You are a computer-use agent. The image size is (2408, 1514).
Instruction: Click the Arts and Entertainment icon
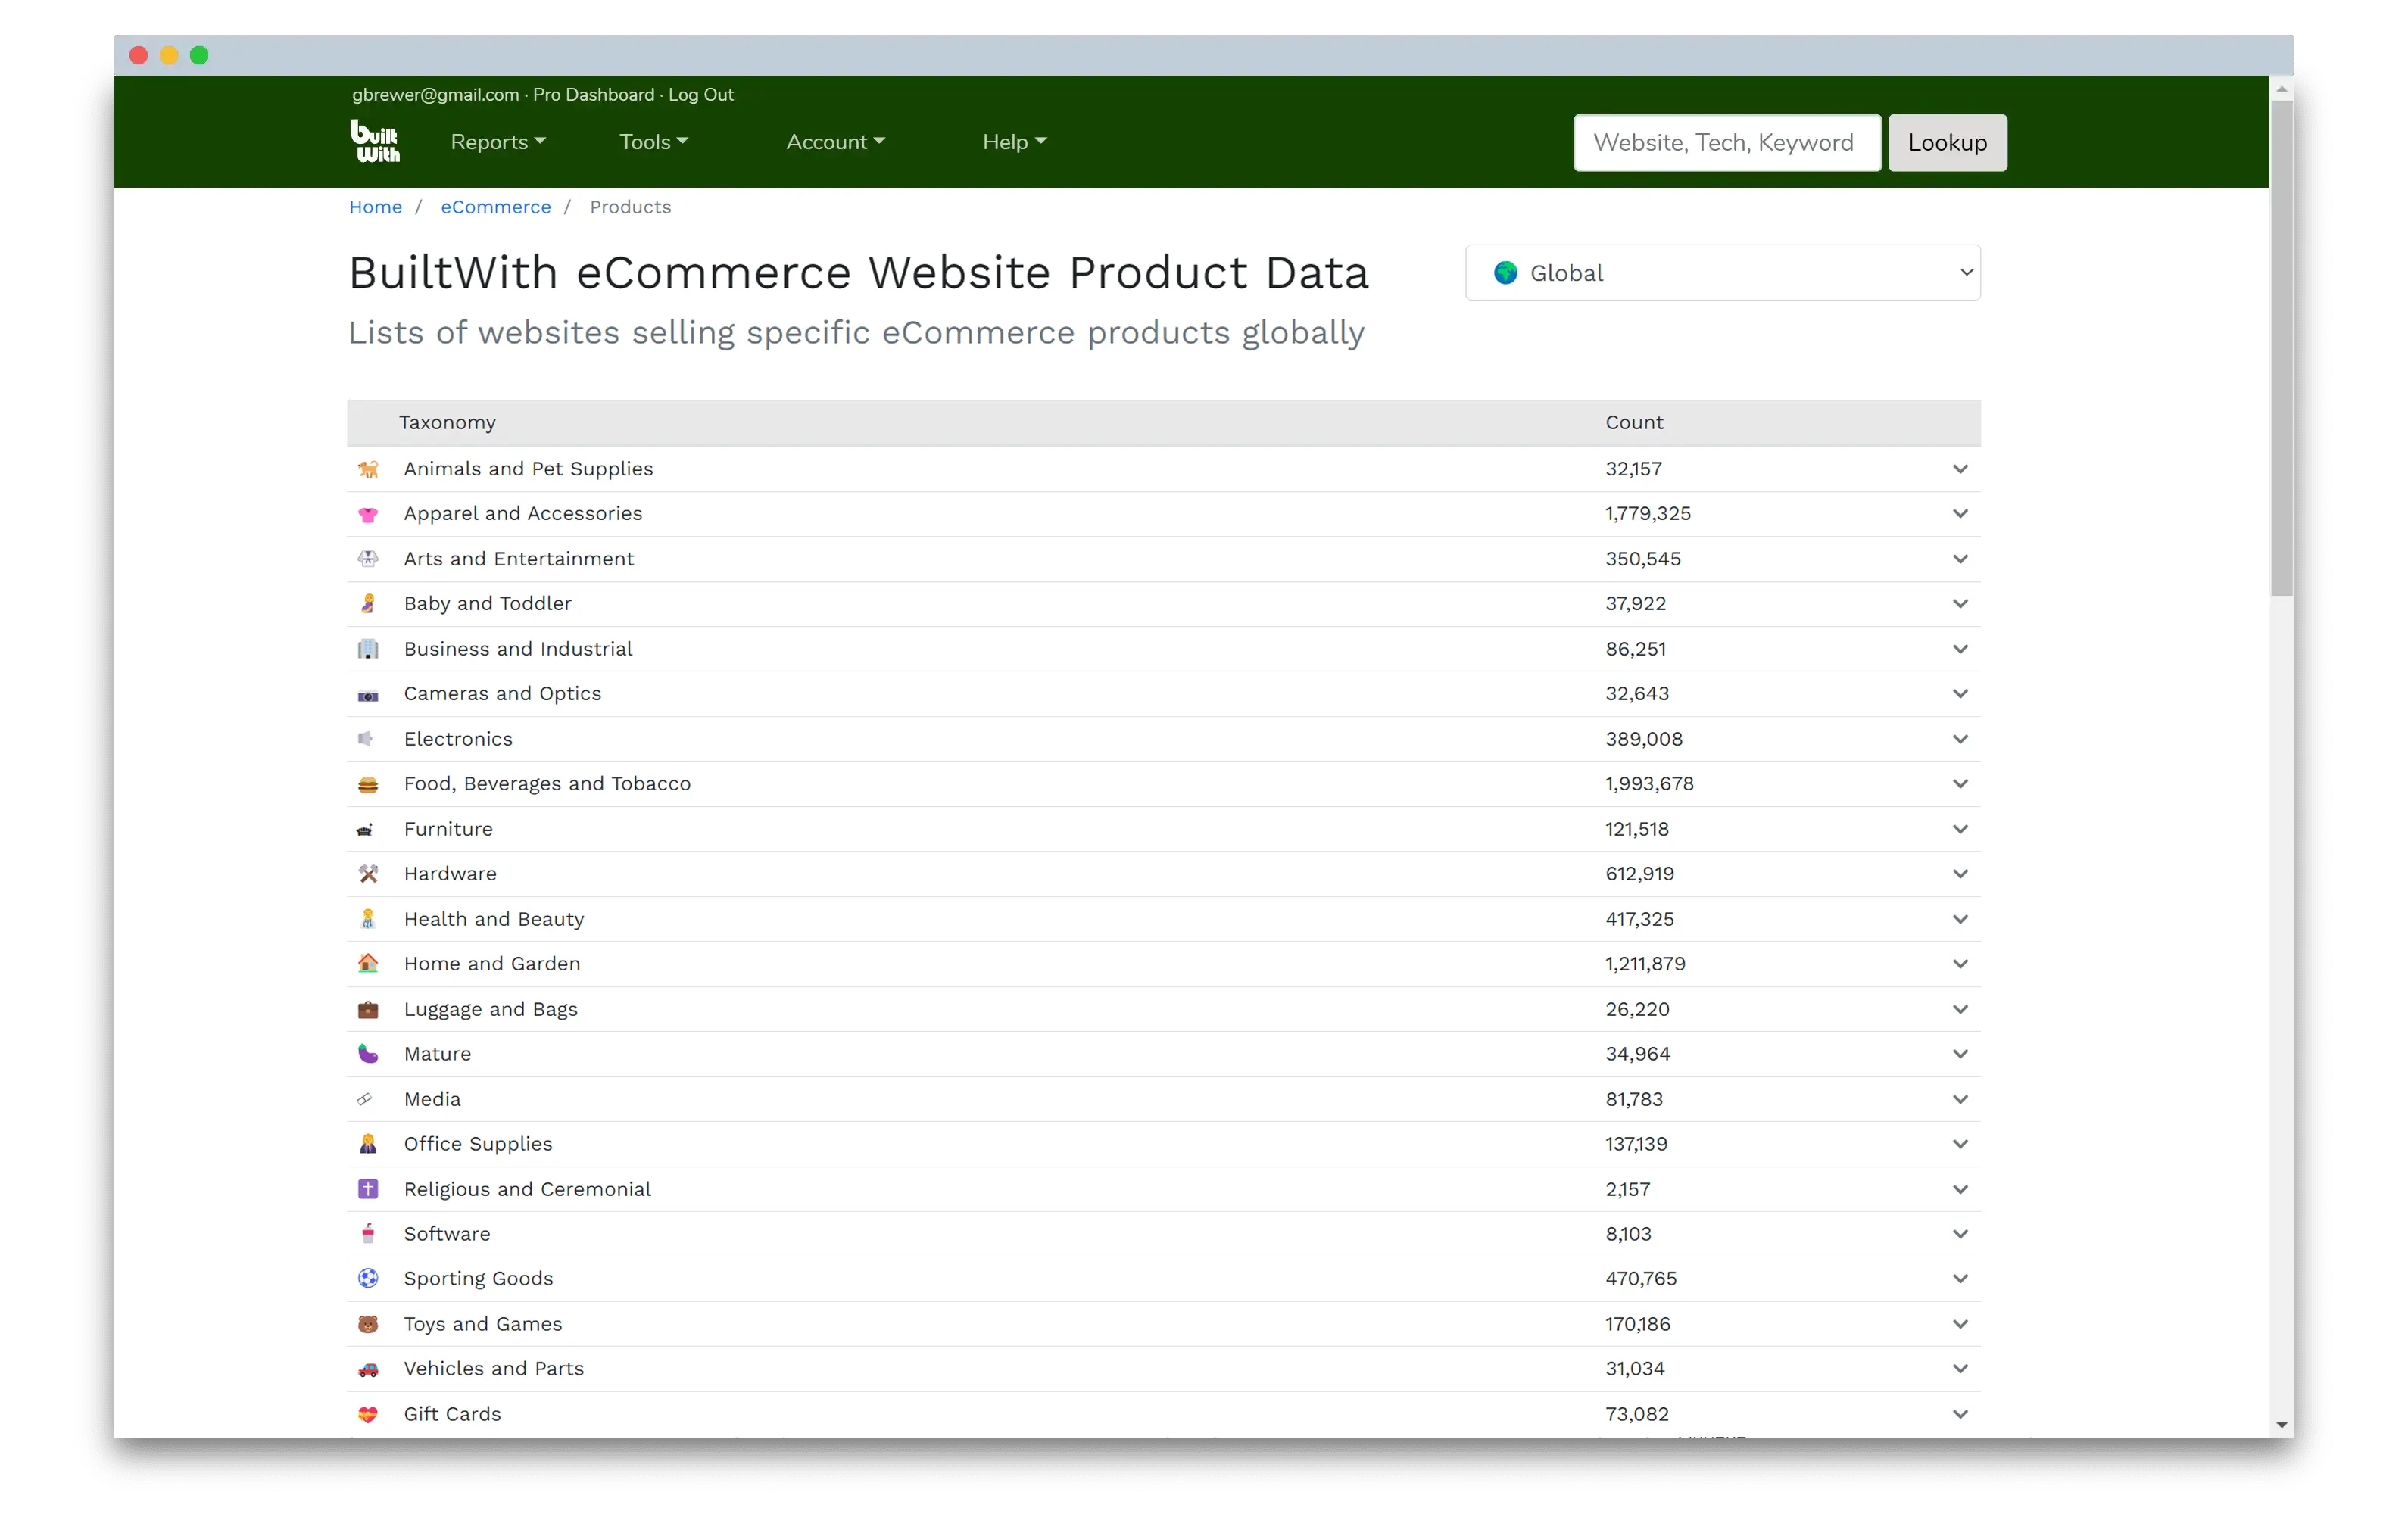click(368, 559)
